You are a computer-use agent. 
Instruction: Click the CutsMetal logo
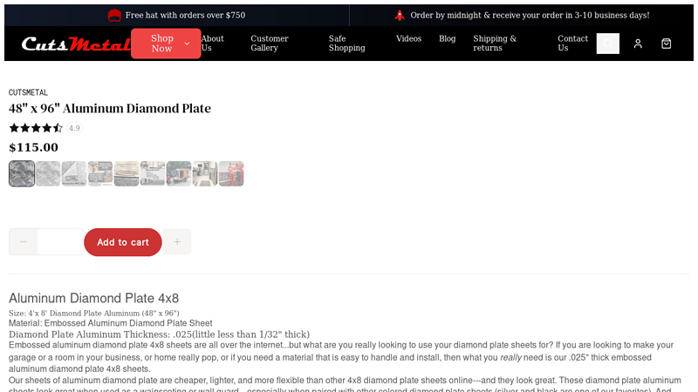coord(76,44)
